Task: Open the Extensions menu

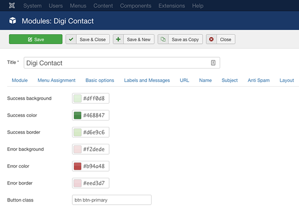Action: 171,5
